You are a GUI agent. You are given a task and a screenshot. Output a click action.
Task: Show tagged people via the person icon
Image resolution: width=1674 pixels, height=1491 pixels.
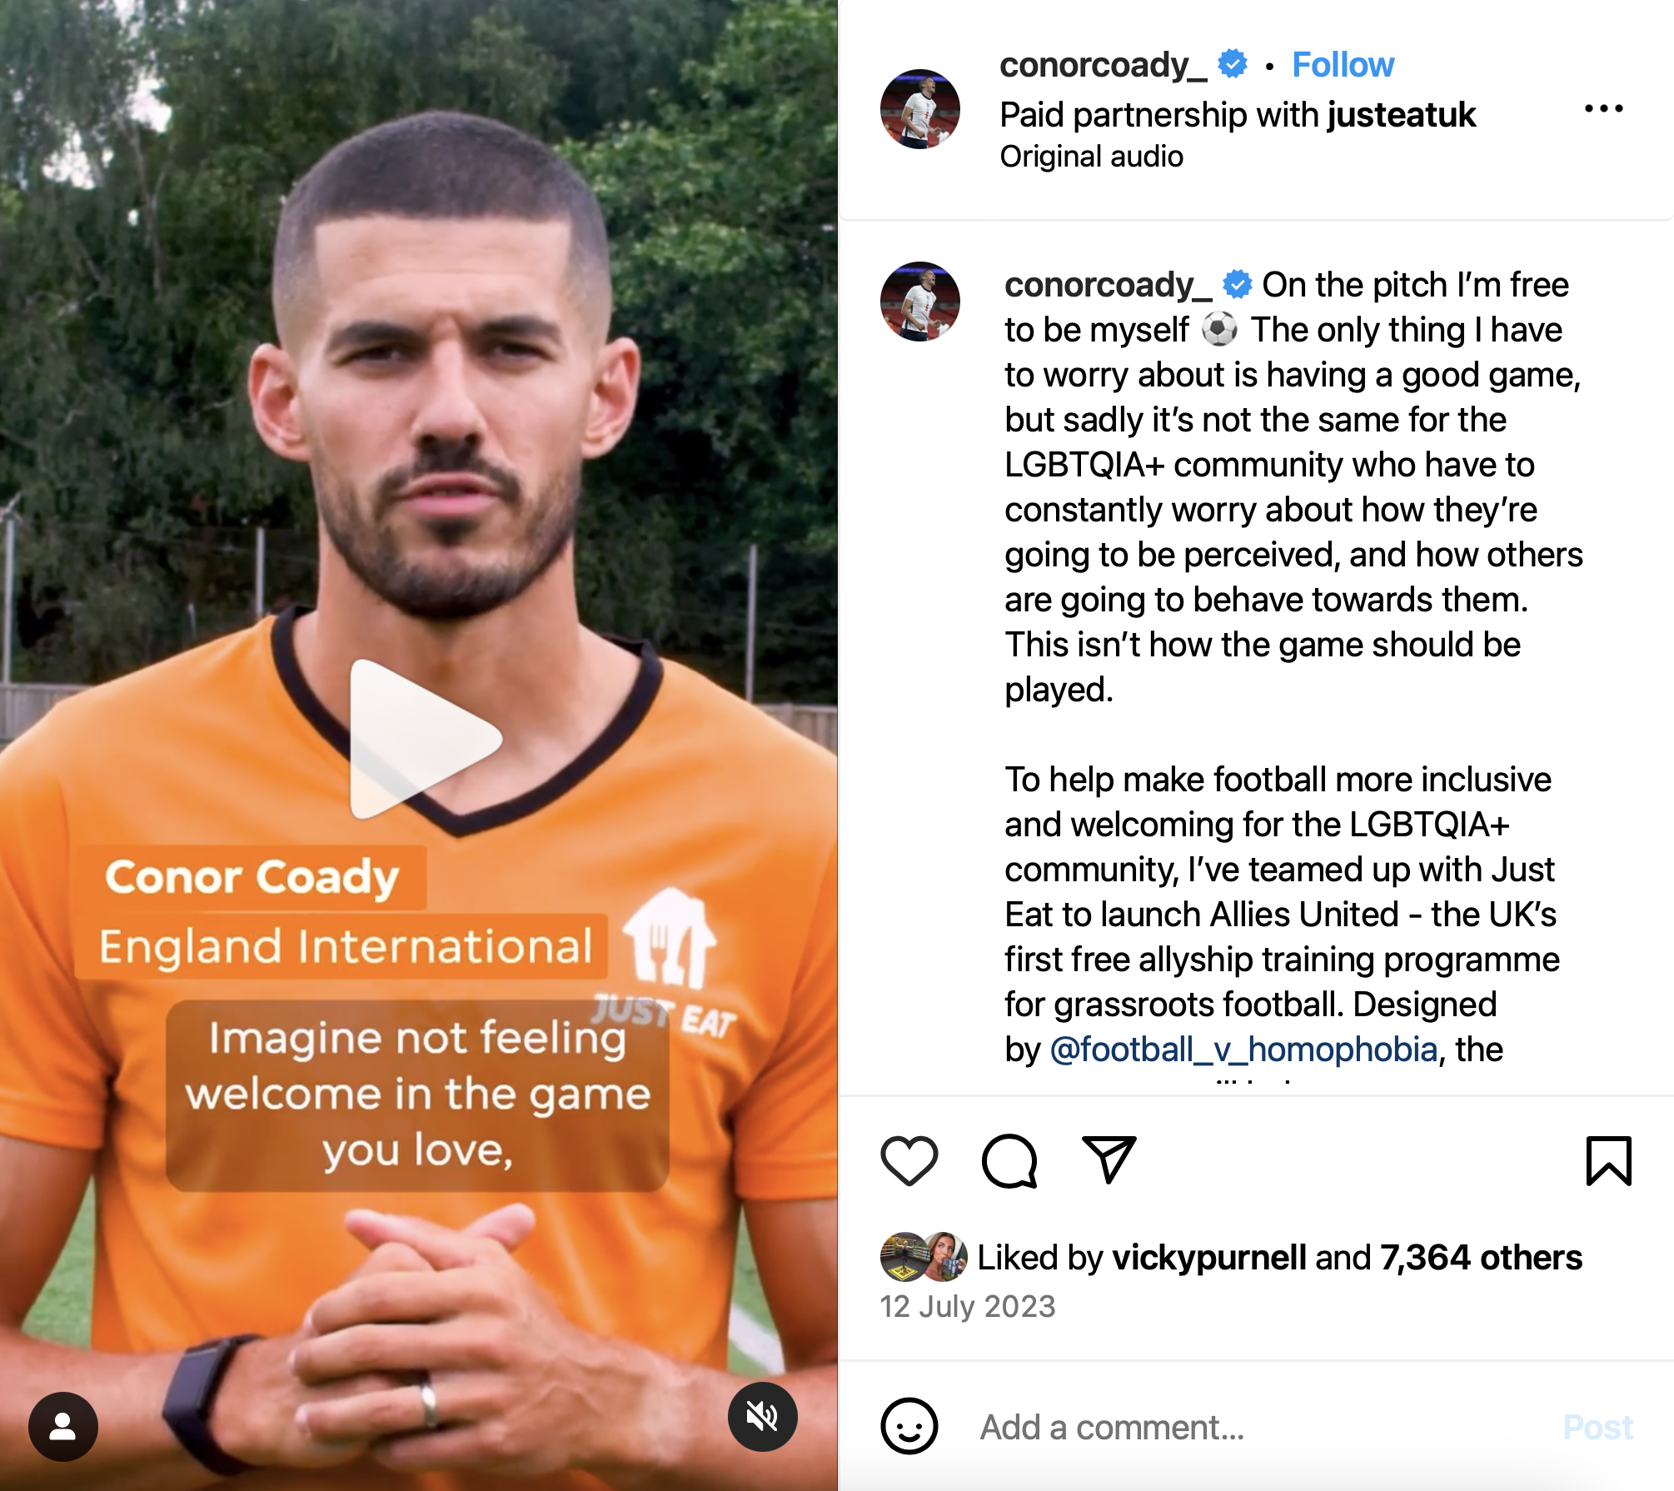[x=63, y=1426]
